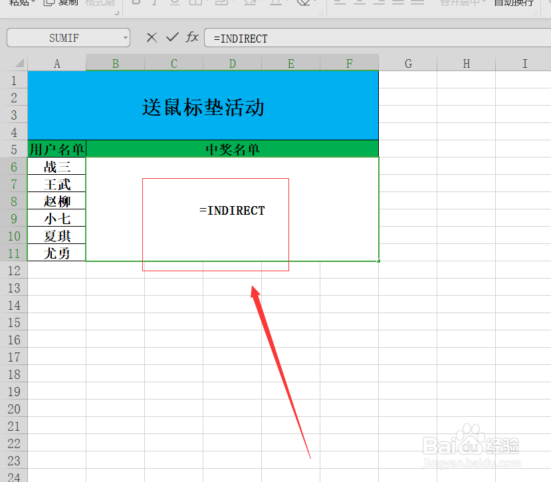Viewport: 551px width, 482px height.
Task: Toggle underline formatting
Action: click(173, 4)
